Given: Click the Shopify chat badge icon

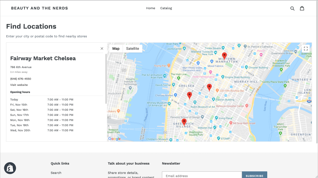Looking at the screenshot, I should point(10,168).
